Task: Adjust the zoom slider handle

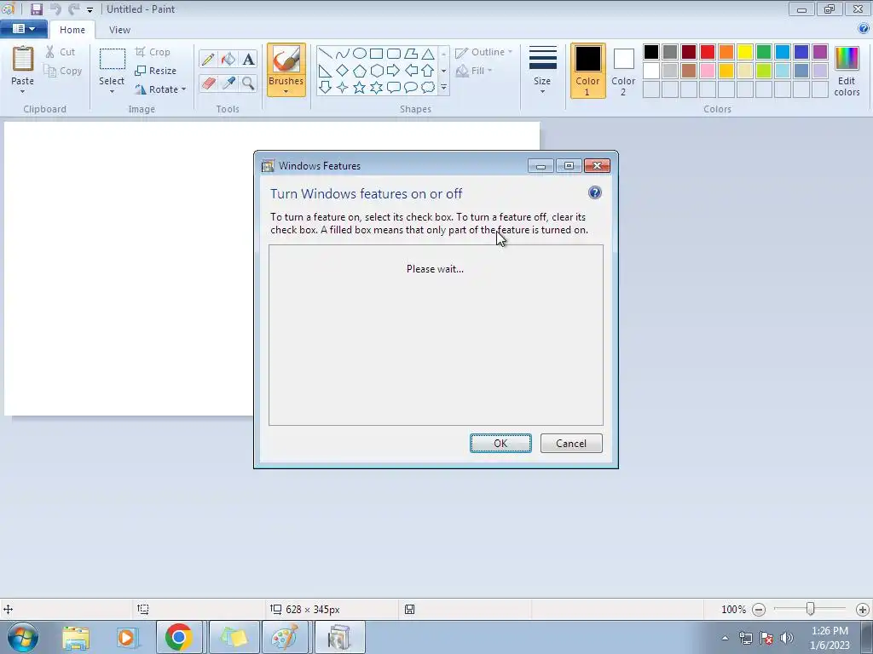Action: 811,609
